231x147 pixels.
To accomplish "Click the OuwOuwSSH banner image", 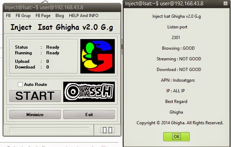I will pyautogui.click(x=89, y=92).
